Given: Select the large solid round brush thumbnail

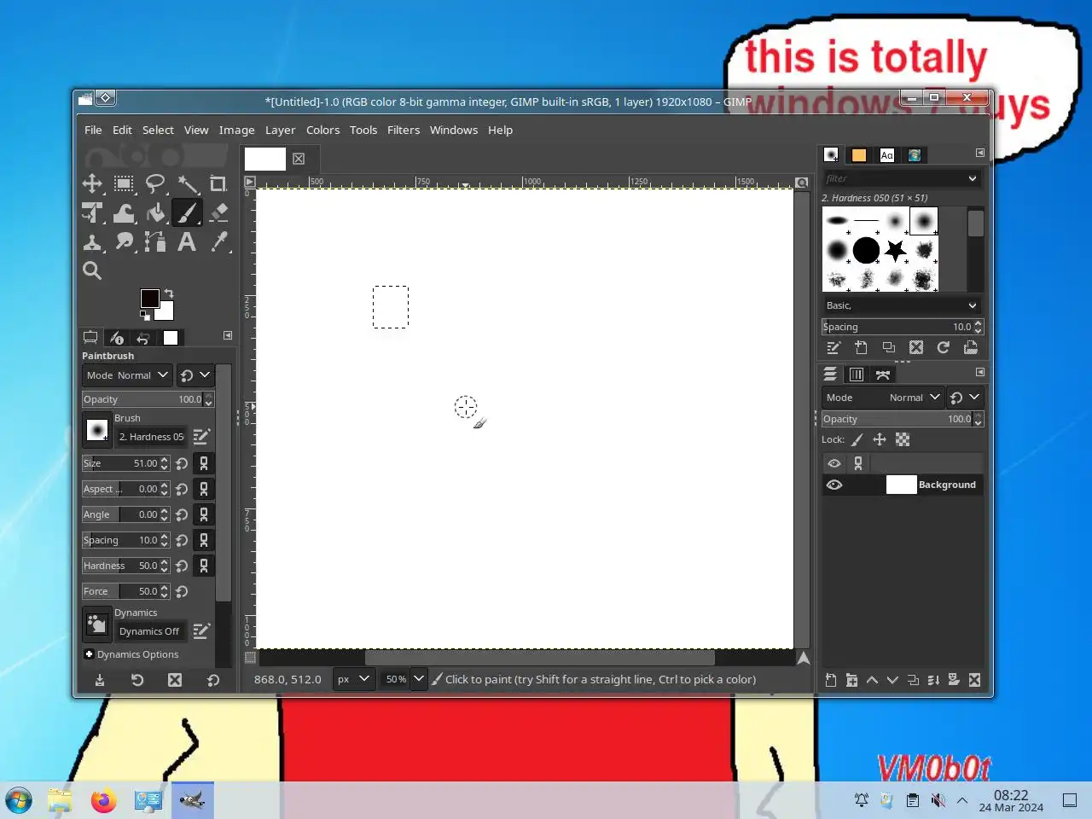Looking at the screenshot, I should (866, 250).
